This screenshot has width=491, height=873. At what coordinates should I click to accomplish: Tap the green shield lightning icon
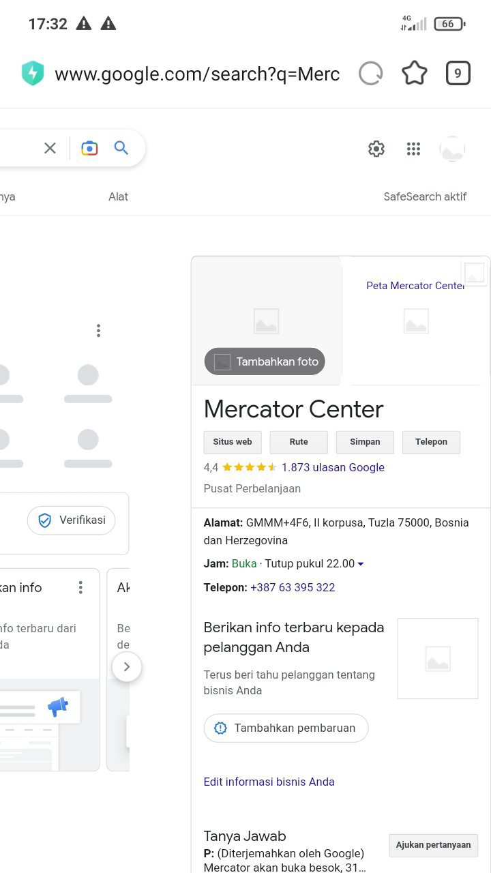33,74
